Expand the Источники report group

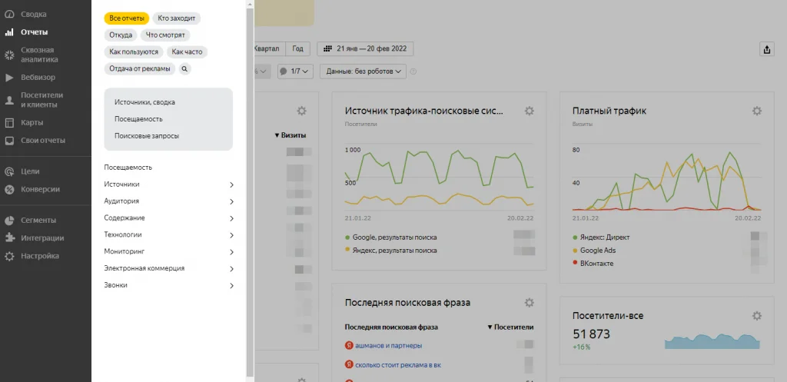[x=168, y=184]
